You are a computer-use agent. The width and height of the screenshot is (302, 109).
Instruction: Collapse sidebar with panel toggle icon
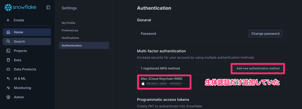coord(48,8)
